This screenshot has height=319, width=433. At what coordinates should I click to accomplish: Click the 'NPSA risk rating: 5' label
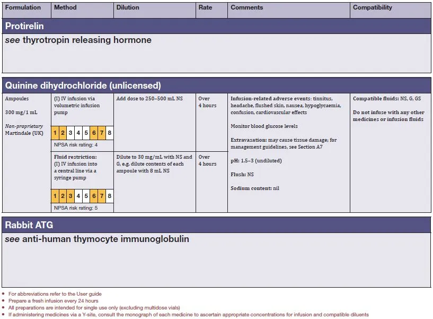(x=76, y=208)
